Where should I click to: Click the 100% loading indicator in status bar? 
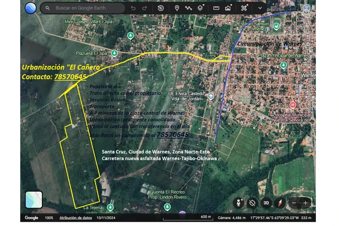click(49, 218)
